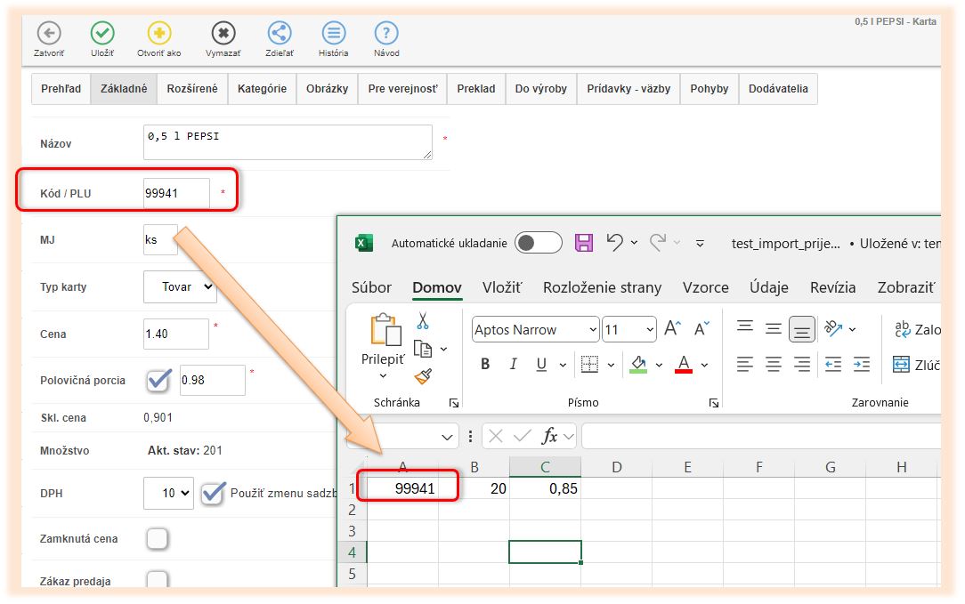Open the Vložiť ribbon tab
The width and height of the screenshot is (965, 604).
[x=502, y=287]
